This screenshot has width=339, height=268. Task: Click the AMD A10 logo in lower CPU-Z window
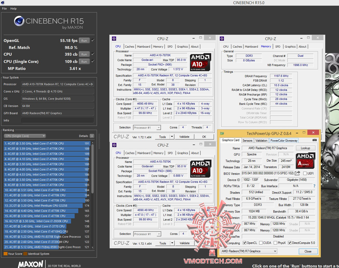coord(201,169)
